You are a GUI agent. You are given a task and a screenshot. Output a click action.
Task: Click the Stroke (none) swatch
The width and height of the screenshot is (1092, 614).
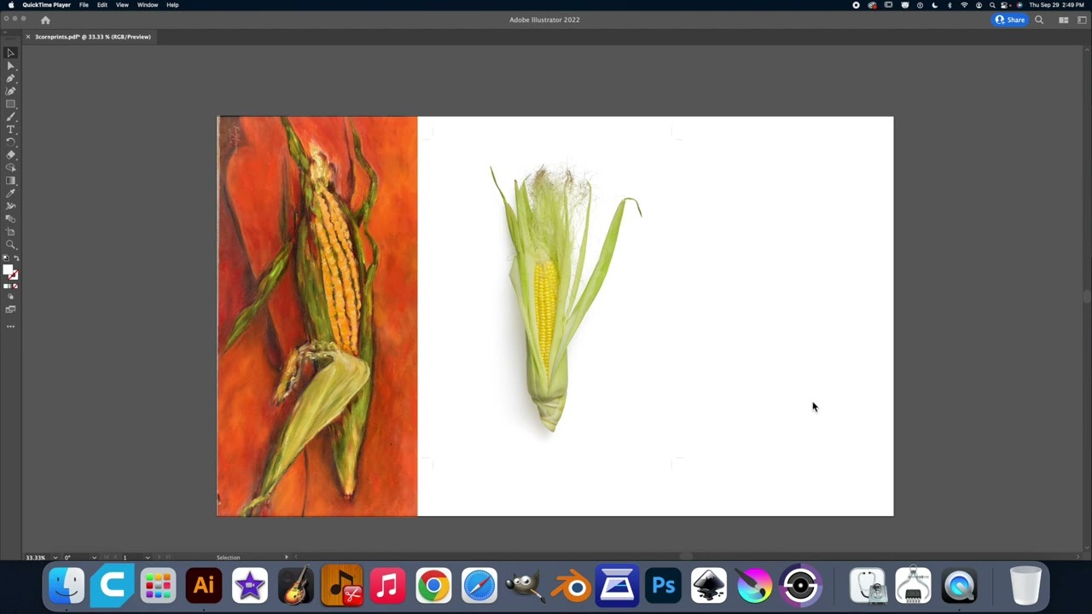(x=14, y=275)
